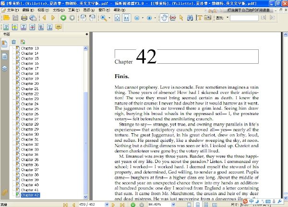Select Chapter 42 bookmark
Image resolution: width=288 pixels, height=207 pixels.
(x=30, y=195)
